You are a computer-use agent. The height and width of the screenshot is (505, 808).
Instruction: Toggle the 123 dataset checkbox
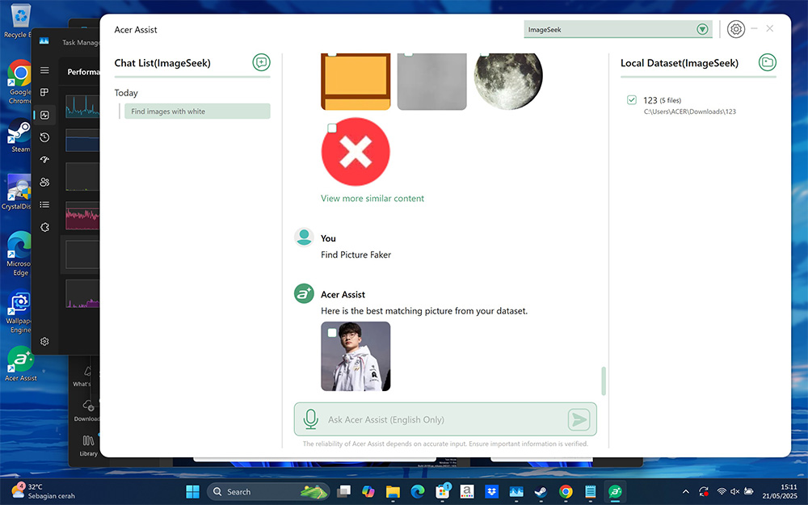pyautogui.click(x=632, y=99)
